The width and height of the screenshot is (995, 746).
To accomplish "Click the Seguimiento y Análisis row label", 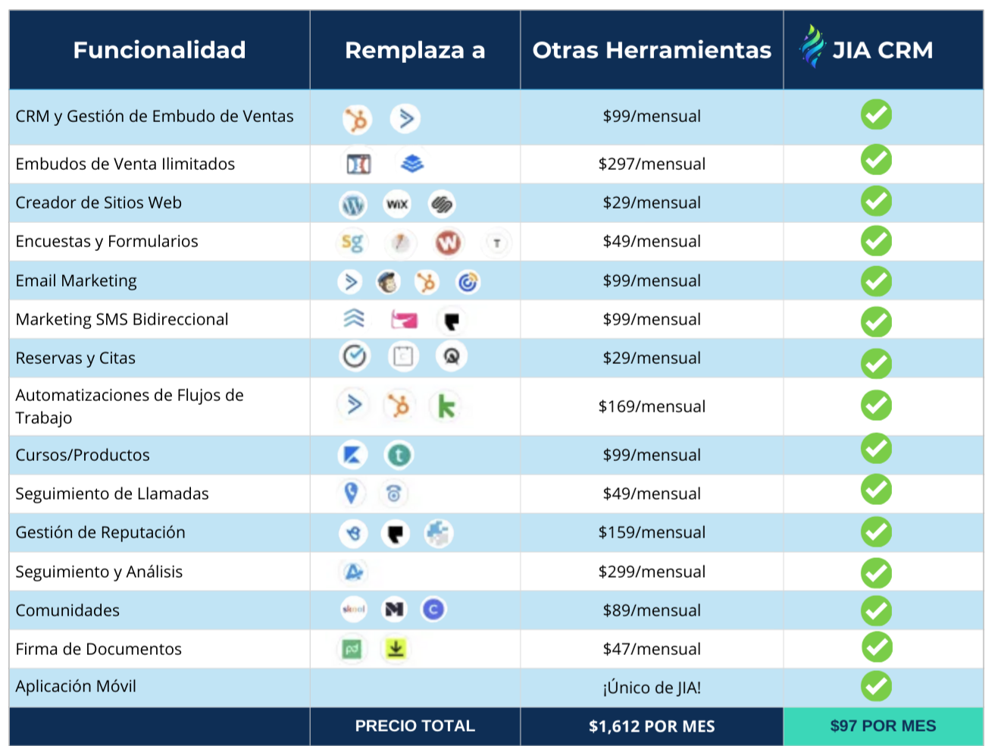I will coord(99,572).
